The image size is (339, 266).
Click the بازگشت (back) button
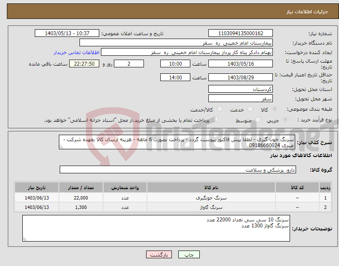pos(159,254)
